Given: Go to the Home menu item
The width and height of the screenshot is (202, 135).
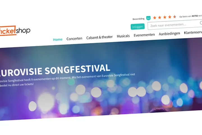Looking at the screenshot, I should (58, 39).
